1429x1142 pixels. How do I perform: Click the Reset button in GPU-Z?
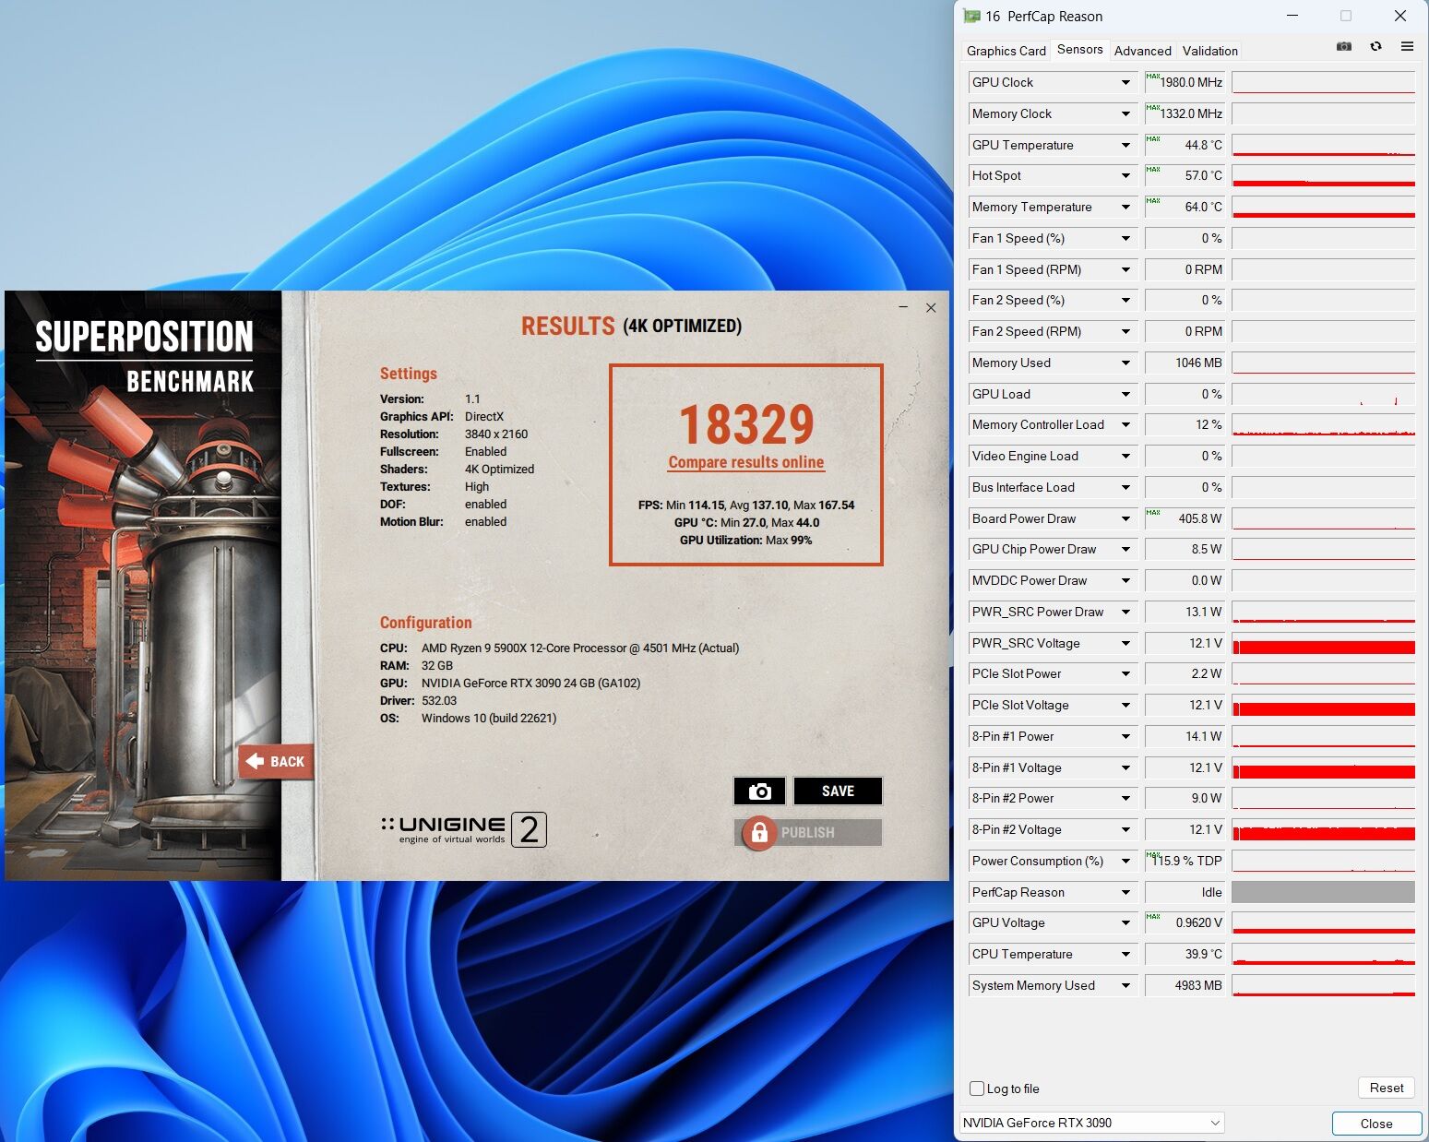pos(1387,1088)
